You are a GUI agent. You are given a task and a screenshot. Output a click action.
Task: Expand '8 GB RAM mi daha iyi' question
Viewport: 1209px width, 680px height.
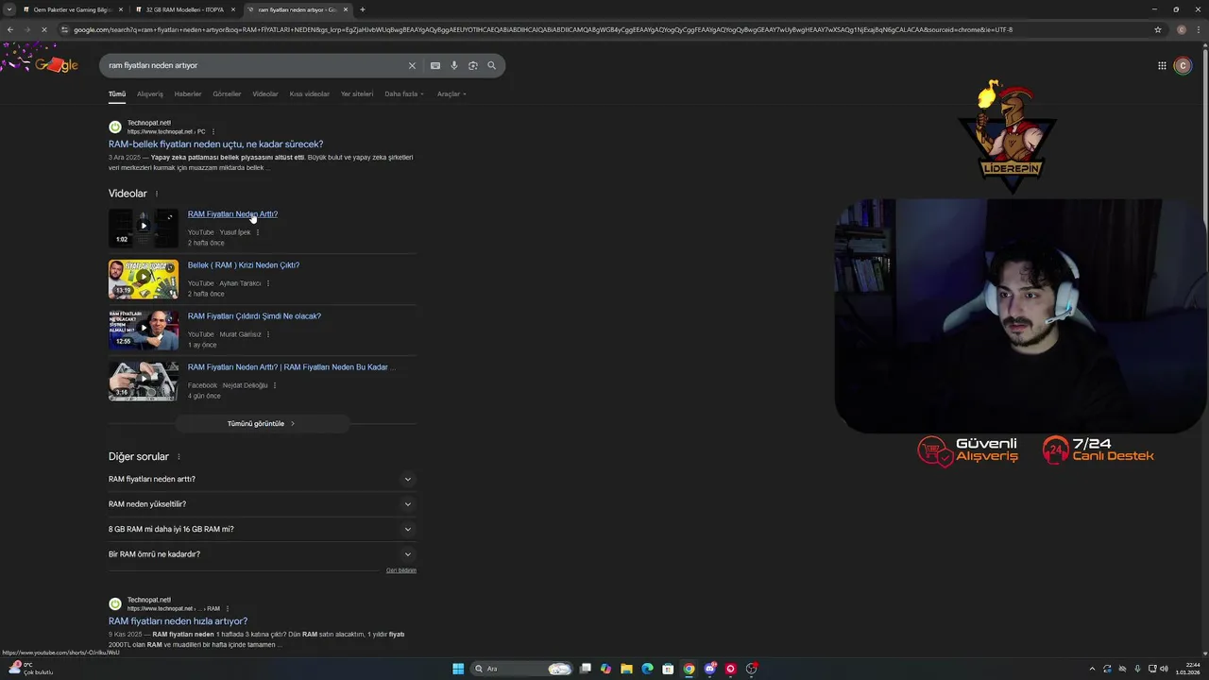point(263,529)
